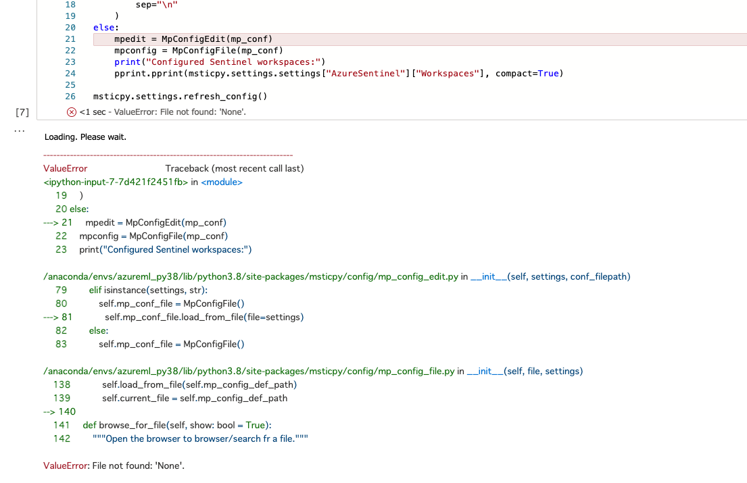Click the '---> 140' traceback arrow marker
747x483 pixels.
[x=59, y=411]
